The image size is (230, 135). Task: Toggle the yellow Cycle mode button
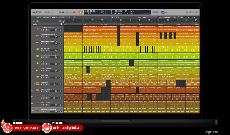tap(81, 12)
